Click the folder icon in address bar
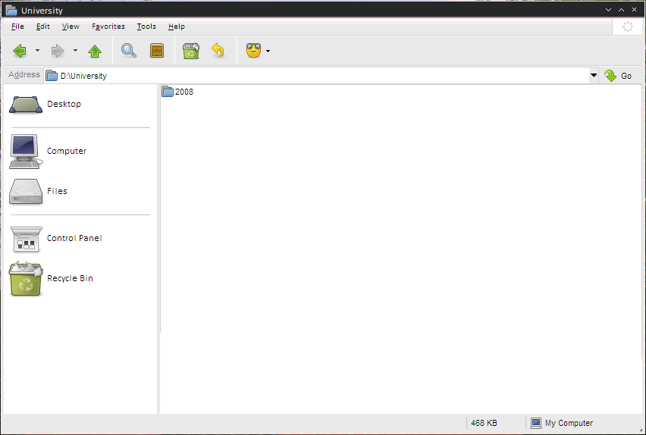The height and width of the screenshot is (435, 646). point(52,76)
